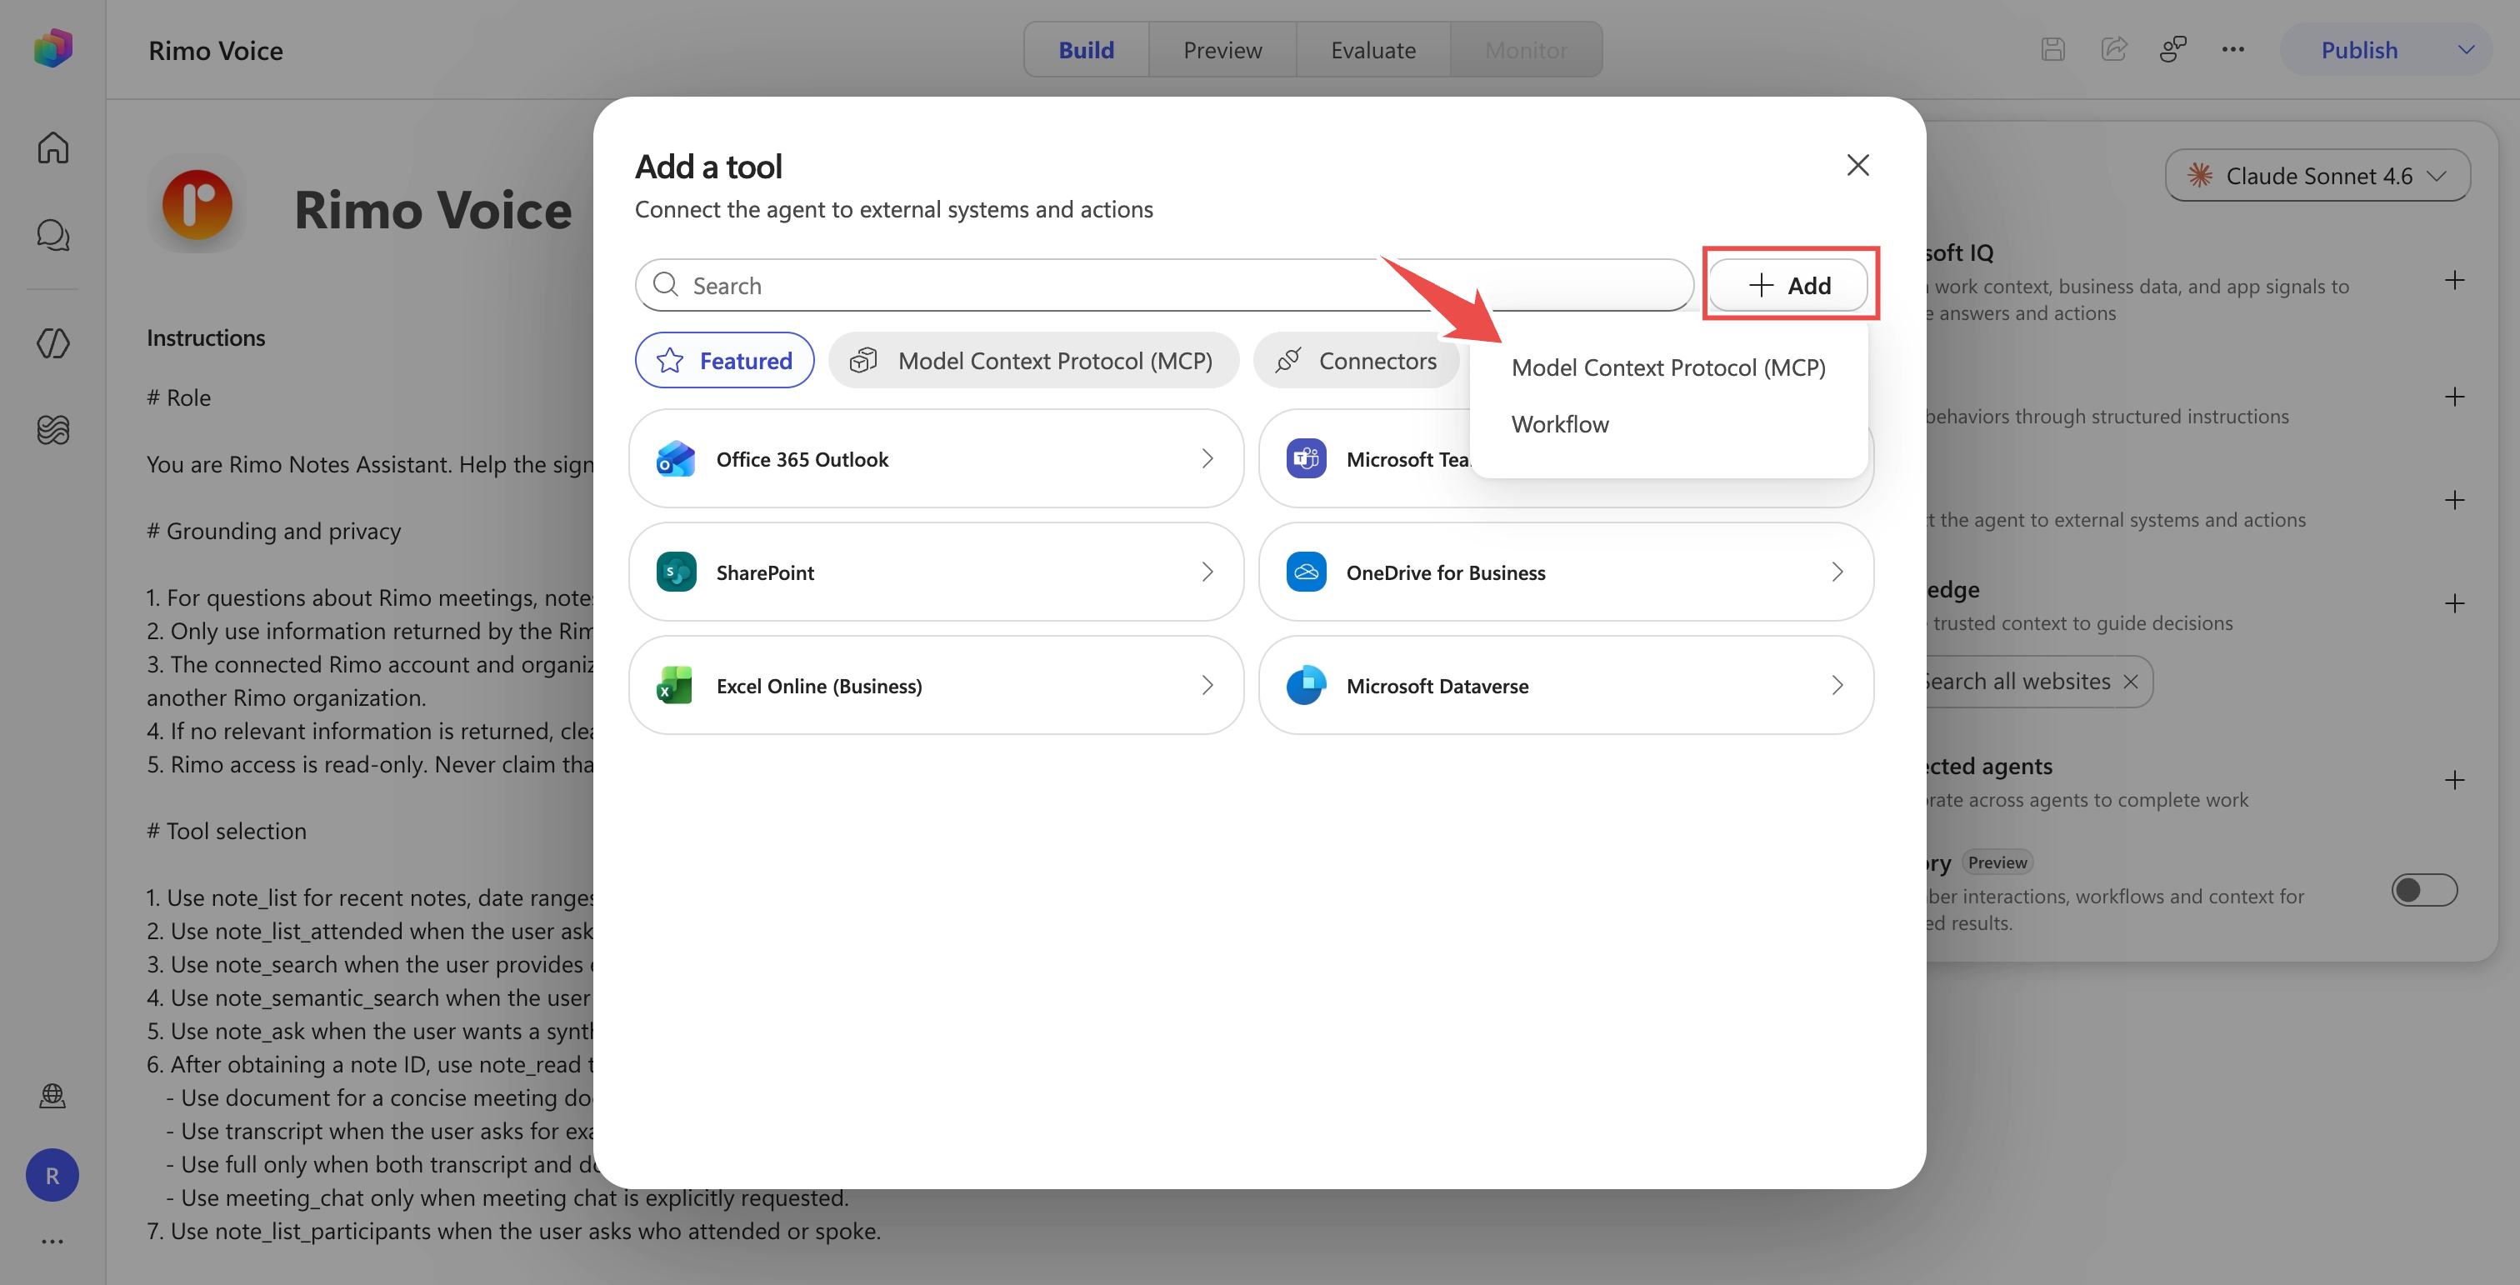
Task: Click the Add button
Action: click(1788, 284)
